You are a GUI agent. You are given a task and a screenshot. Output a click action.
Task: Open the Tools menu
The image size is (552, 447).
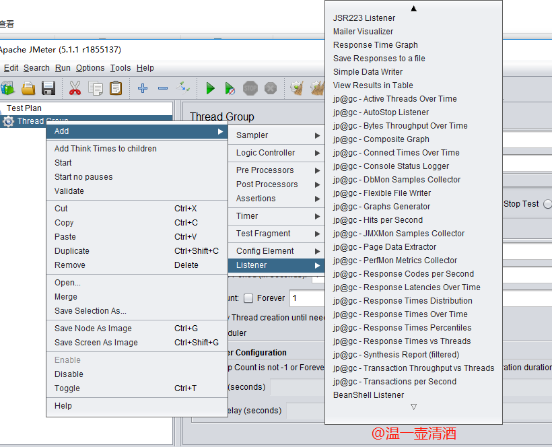[x=120, y=68]
